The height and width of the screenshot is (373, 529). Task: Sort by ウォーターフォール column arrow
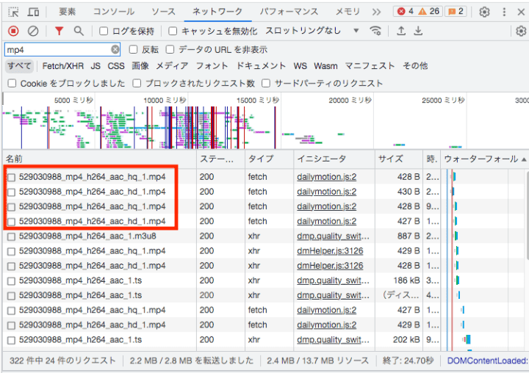click(524, 159)
